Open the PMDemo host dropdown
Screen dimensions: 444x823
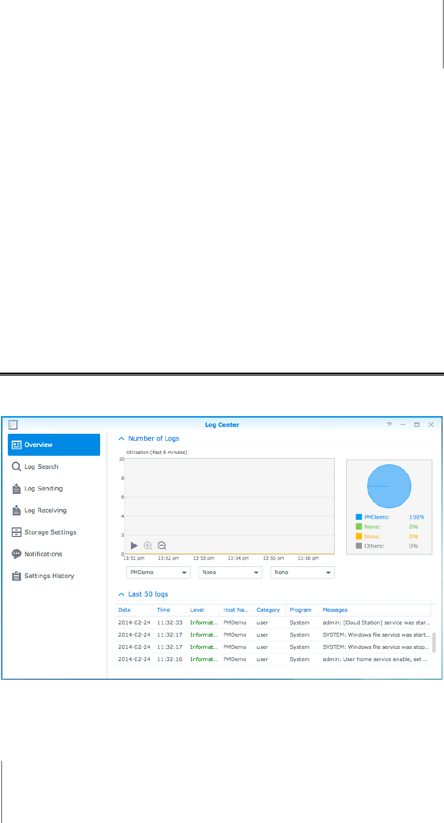(158, 572)
